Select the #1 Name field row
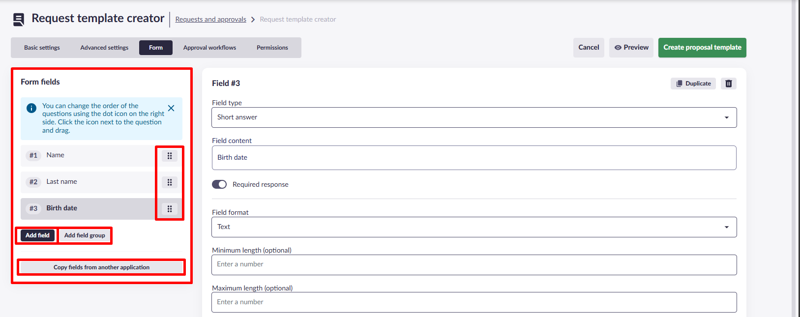 pyautogui.click(x=101, y=156)
